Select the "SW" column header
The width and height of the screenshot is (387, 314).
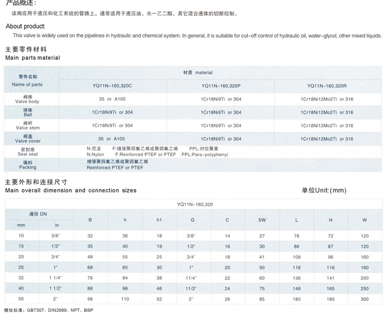[x=262, y=220]
